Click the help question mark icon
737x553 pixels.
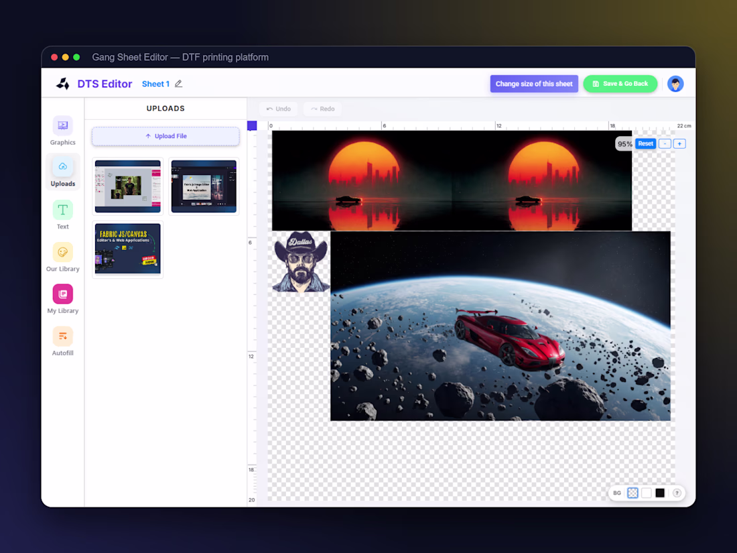(677, 493)
